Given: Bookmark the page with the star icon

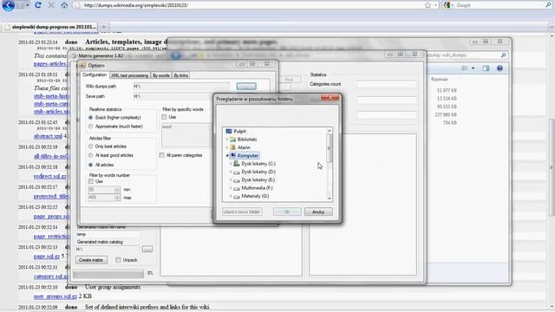Looking at the screenshot, I should pyautogui.click(x=428, y=5).
